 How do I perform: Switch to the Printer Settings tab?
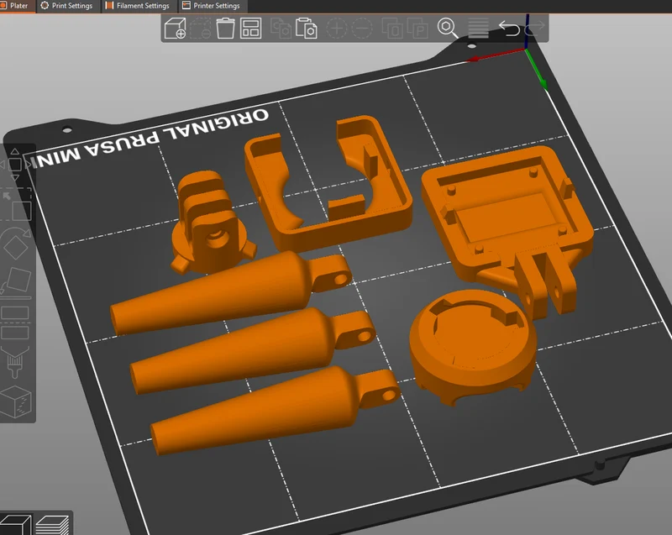tap(212, 6)
